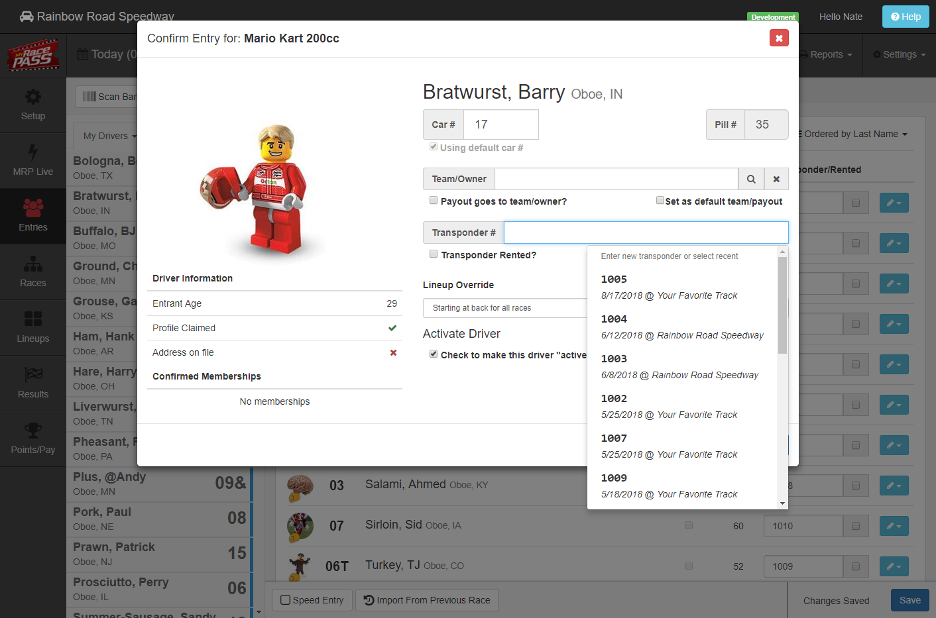Click the scrollbar down arrow in transponder list

coord(782,503)
